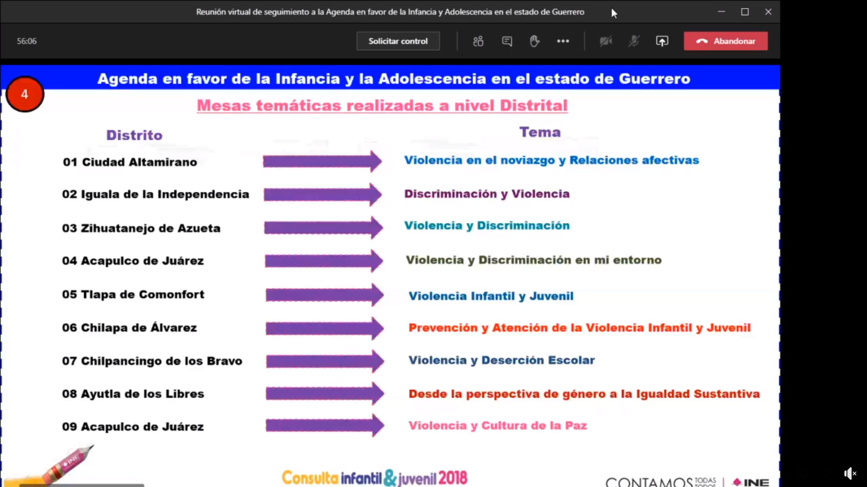
Task: Click the 'Consulta infantil & juvenil 2018' logo
Action: point(374,478)
